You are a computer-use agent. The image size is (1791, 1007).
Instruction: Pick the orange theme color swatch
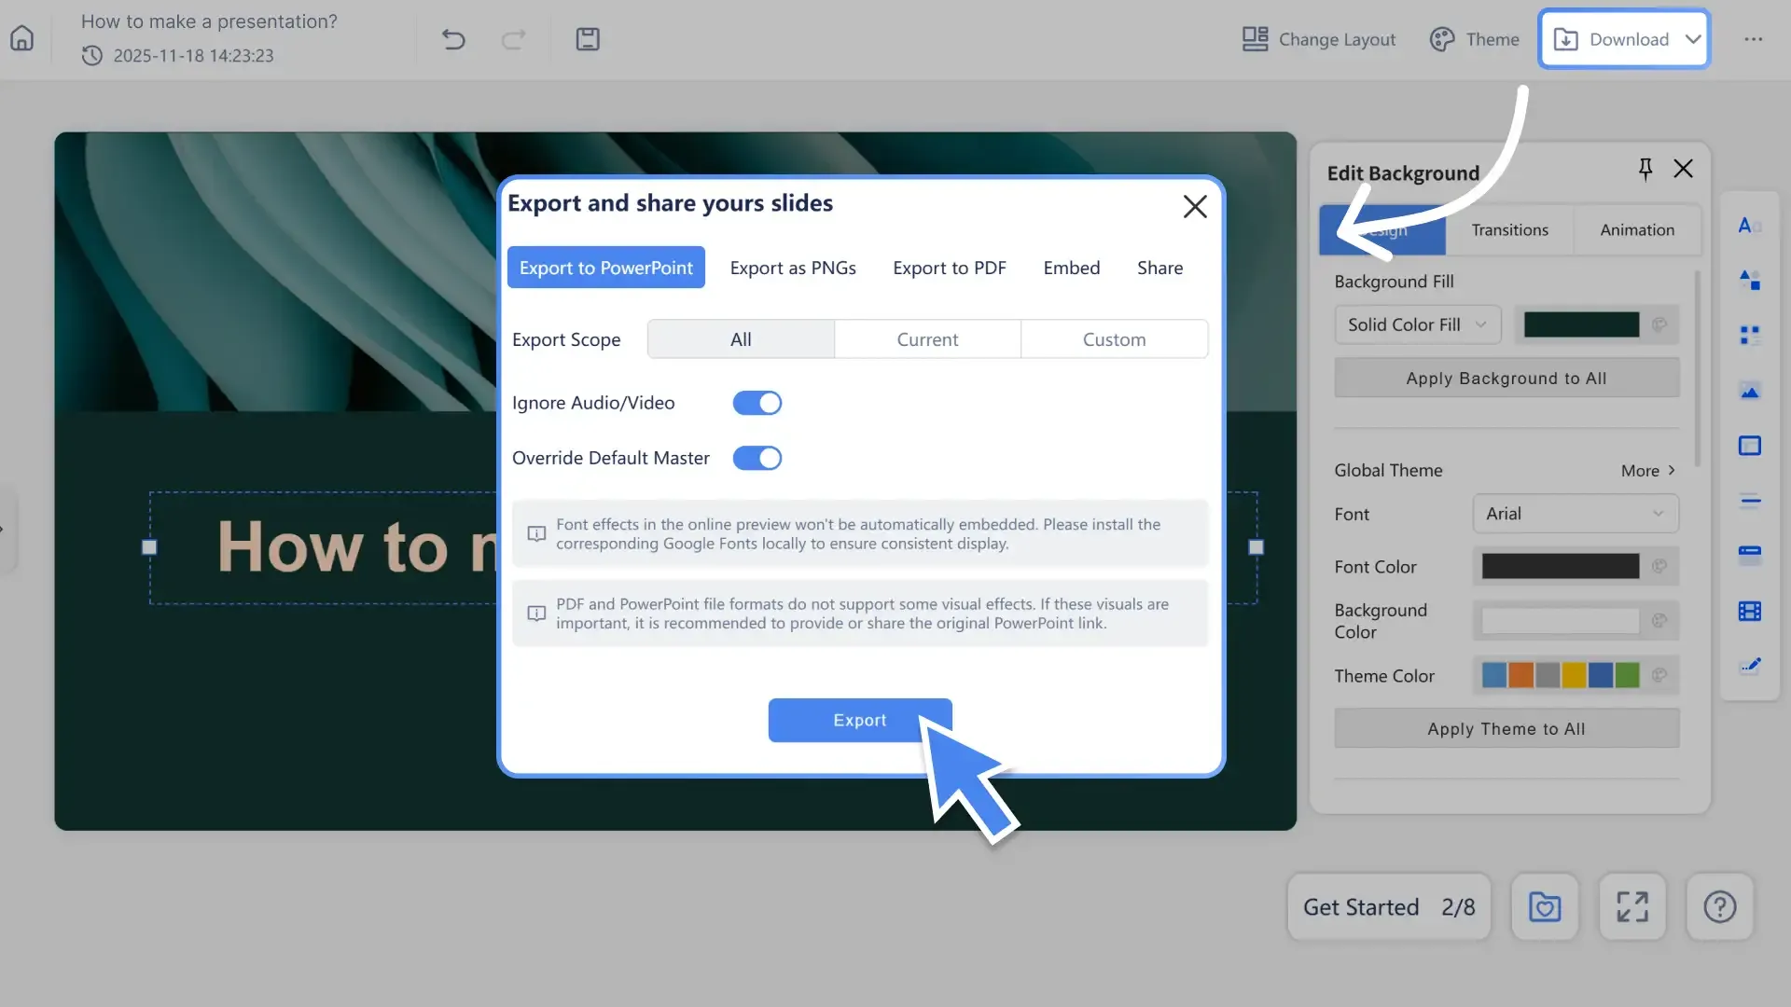tap(1521, 675)
